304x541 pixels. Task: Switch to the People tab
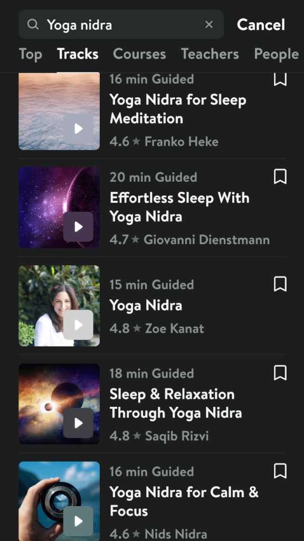click(x=276, y=53)
